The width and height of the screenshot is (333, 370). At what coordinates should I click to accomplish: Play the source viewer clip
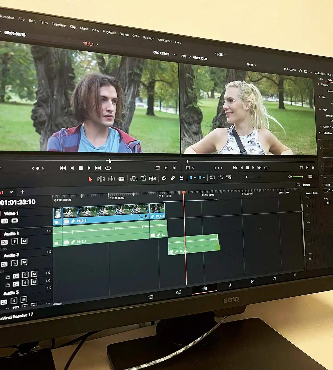tap(89, 168)
